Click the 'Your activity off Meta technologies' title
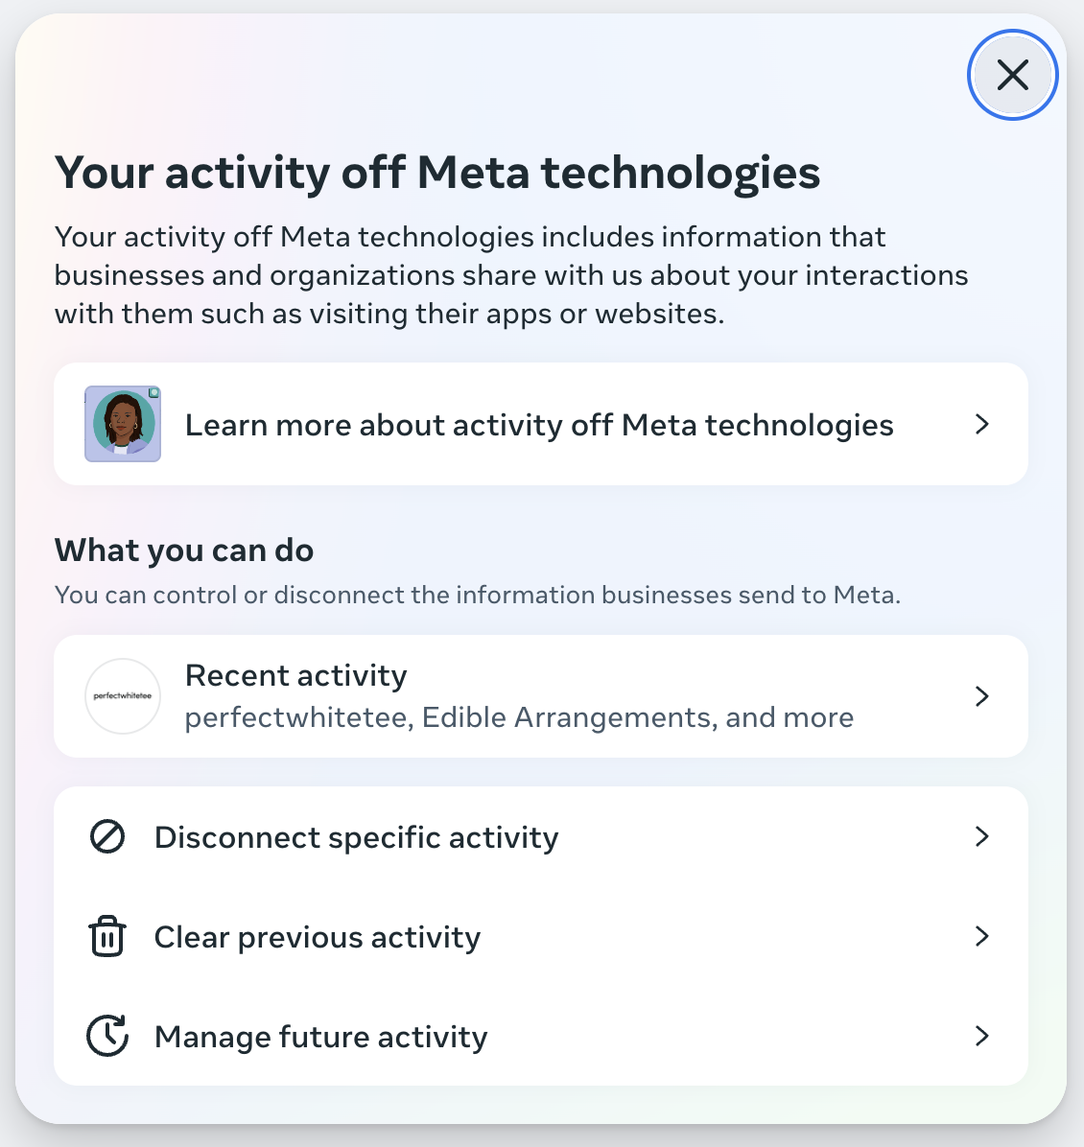The image size is (1084, 1147). pos(437,174)
